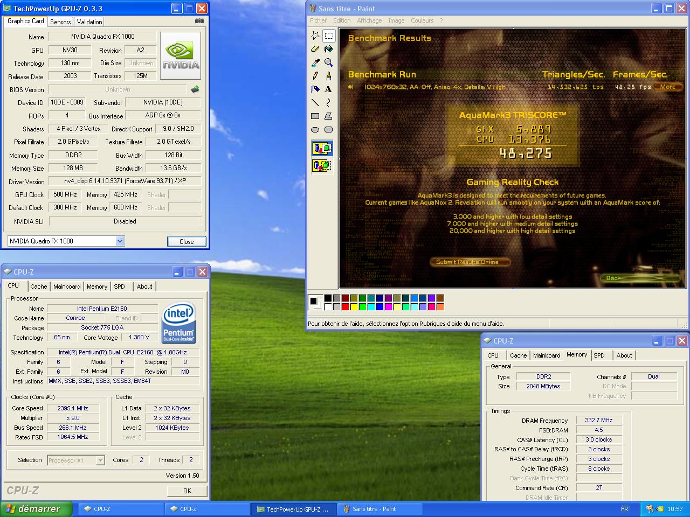Select opaque selection mode option in Paint
The image size is (690, 517).
point(322,148)
